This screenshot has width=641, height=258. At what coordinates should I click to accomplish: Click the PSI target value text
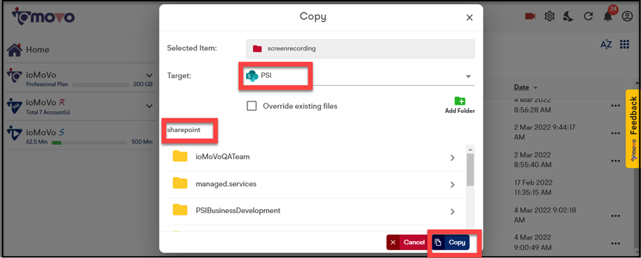[267, 76]
